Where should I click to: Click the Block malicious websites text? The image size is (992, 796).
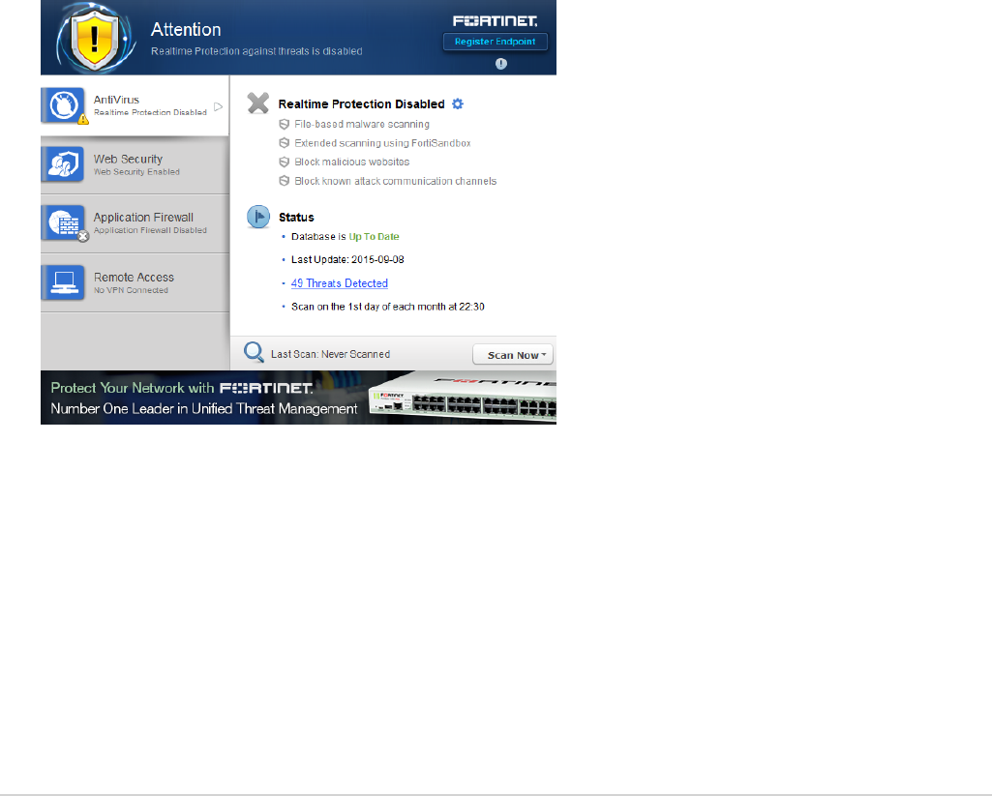(351, 162)
